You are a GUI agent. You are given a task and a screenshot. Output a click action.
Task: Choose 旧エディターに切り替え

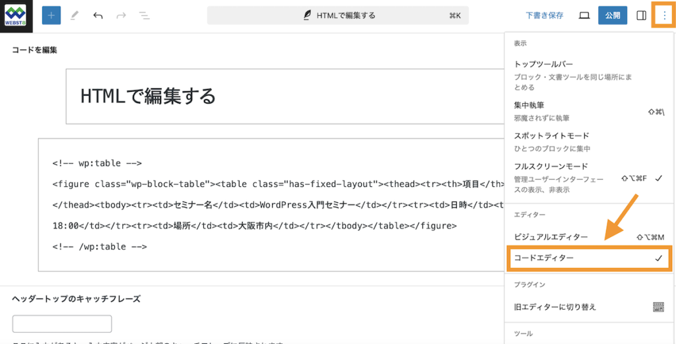tap(588, 308)
